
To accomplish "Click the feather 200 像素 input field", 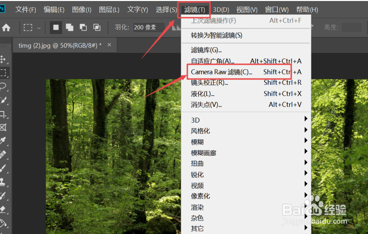I will pos(149,28).
